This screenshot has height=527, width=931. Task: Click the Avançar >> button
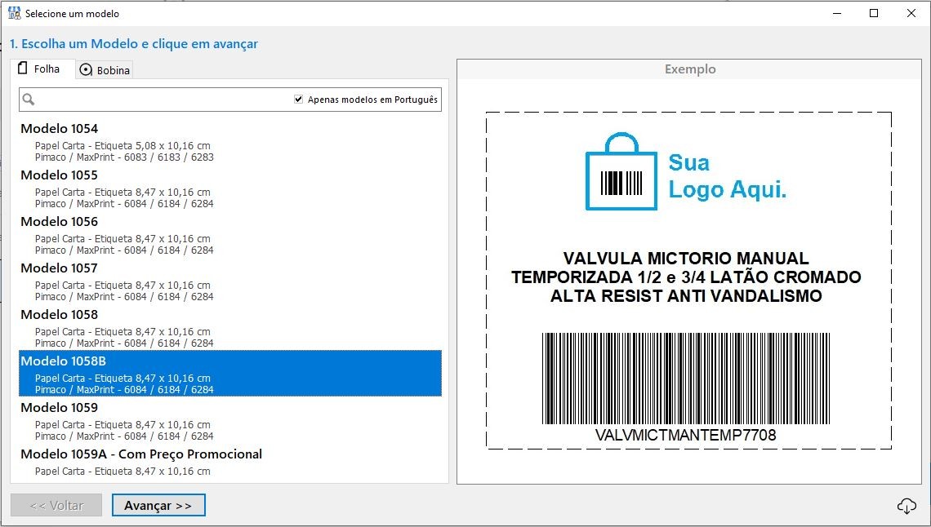[158, 505]
